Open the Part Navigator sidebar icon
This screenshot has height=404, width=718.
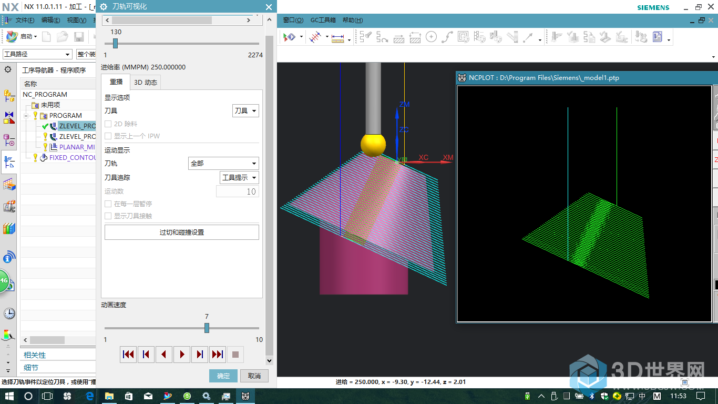pyautogui.click(x=9, y=140)
